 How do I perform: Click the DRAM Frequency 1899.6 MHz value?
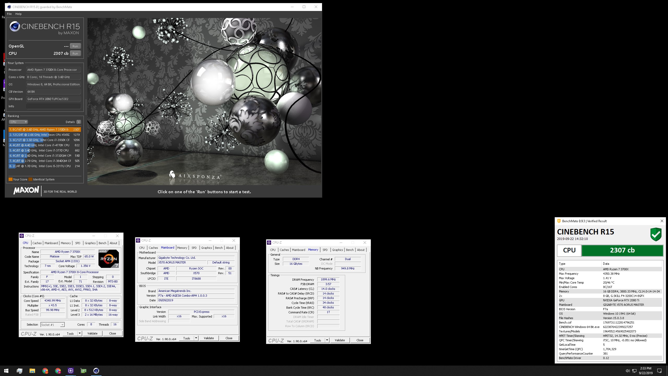pyautogui.click(x=328, y=279)
